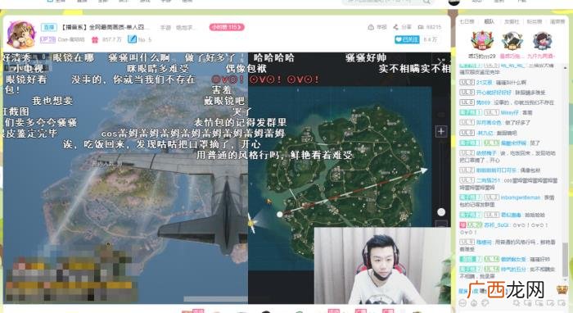Viewport: 573px width, 313px height.
Task: Click the blue pencil icon beside No. 5
Action: 132,39
